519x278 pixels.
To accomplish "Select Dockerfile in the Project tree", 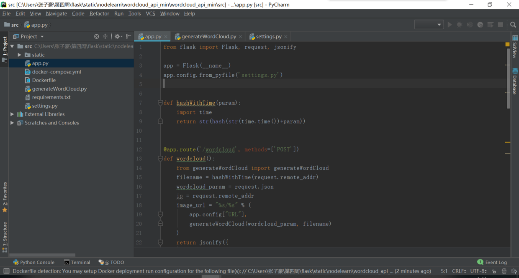I will point(44,80).
